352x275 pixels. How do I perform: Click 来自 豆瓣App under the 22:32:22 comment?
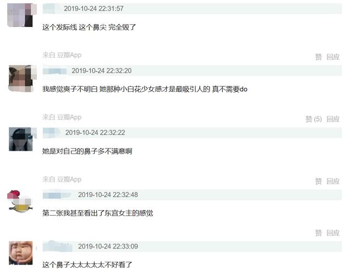[62, 179]
